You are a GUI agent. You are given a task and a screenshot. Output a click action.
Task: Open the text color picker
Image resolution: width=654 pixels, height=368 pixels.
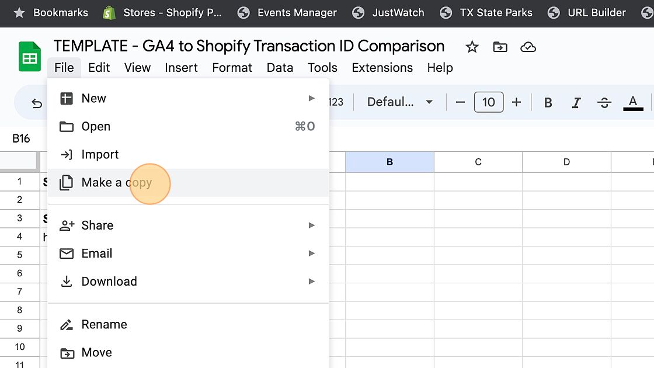click(633, 103)
